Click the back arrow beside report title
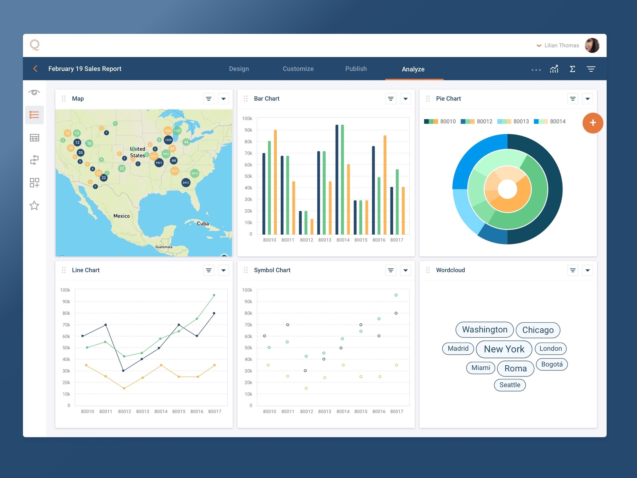The width and height of the screenshot is (637, 478). pyautogui.click(x=35, y=69)
